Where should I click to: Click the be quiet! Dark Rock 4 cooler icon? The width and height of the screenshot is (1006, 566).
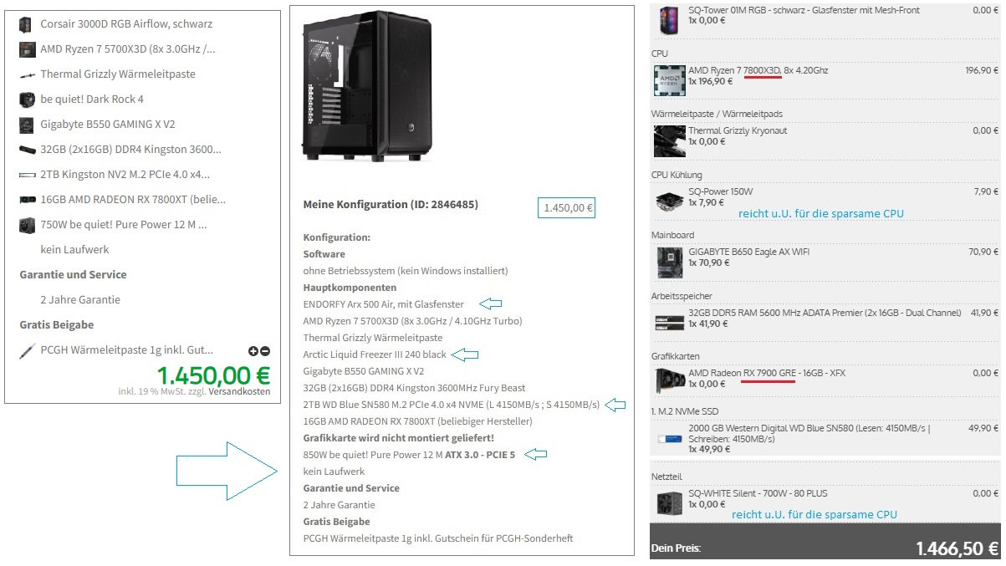[x=27, y=99]
